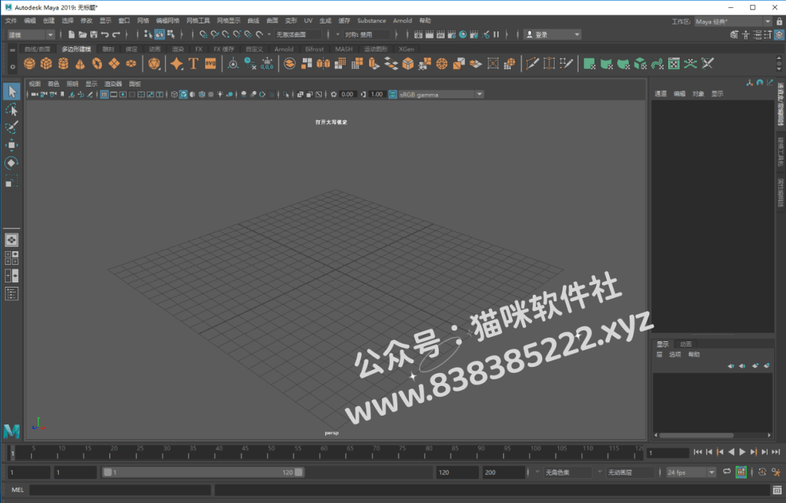Toggle the workspace lock icon

[x=779, y=22]
